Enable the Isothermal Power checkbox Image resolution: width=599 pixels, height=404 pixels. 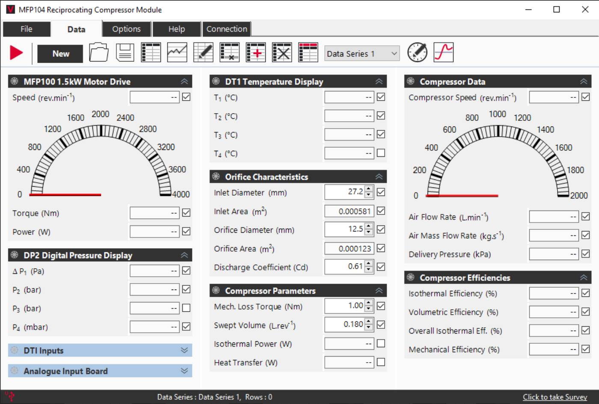[x=380, y=343]
